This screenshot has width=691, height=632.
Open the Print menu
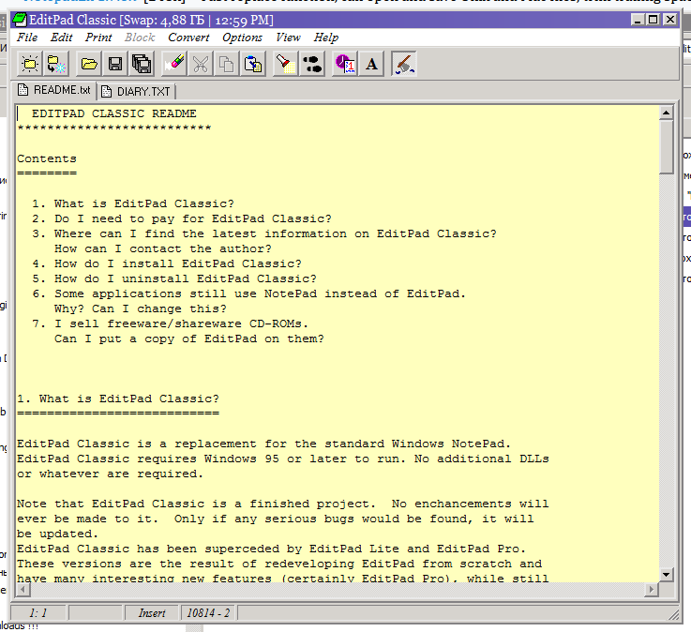[98, 38]
